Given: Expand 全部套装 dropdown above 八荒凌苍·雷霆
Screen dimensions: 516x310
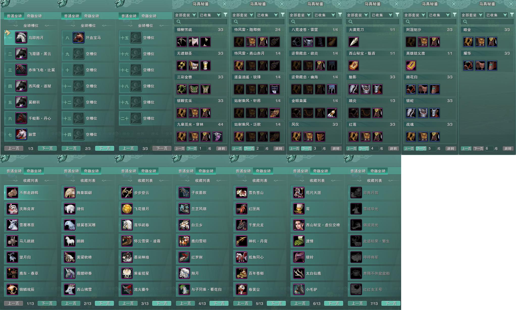Looking at the screenshot, I should (x=300, y=15).
